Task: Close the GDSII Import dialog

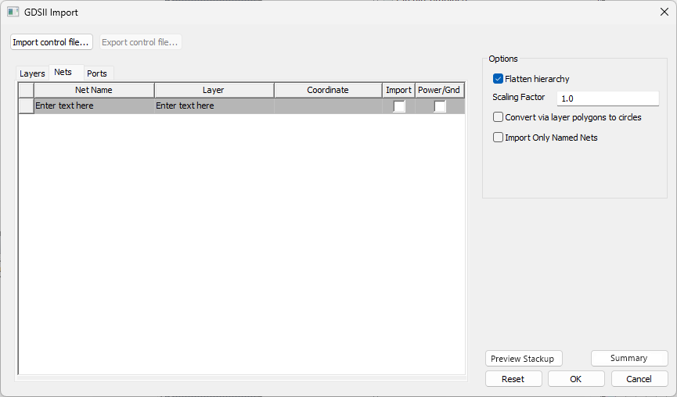Action: [x=664, y=12]
